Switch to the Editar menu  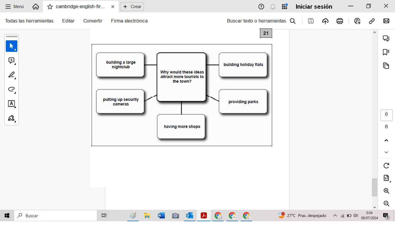68,21
